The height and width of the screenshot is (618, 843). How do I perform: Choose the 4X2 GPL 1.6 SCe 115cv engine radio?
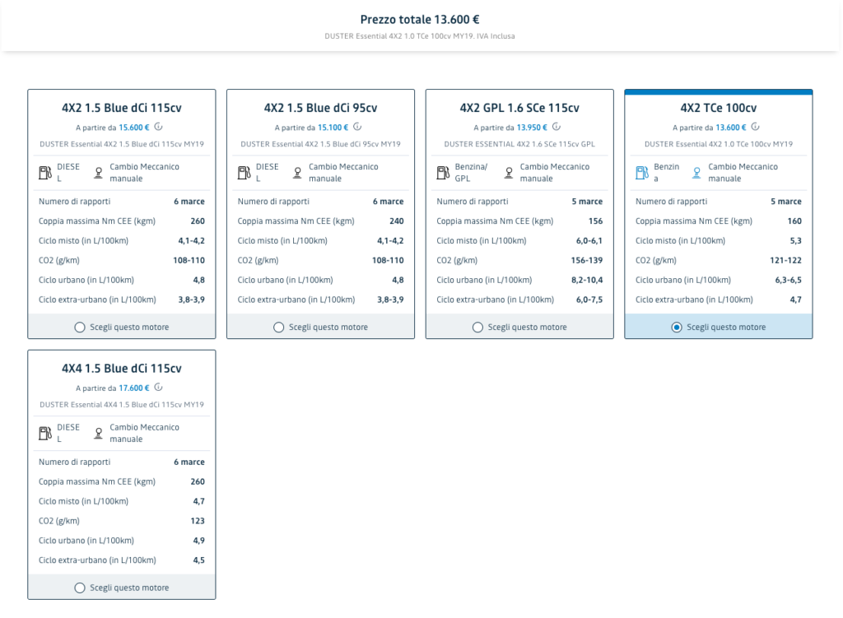pos(477,328)
